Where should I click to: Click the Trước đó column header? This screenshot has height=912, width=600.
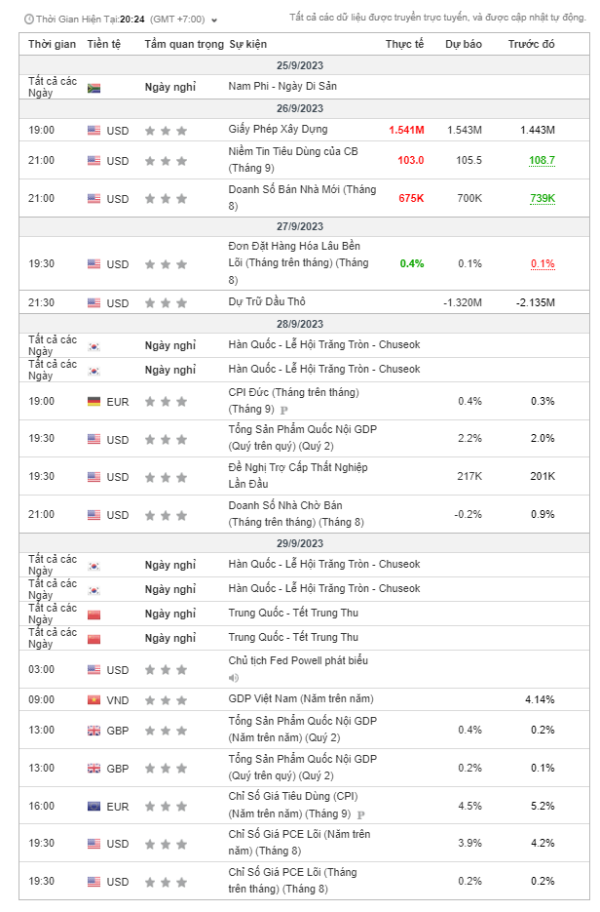tap(531, 45)
